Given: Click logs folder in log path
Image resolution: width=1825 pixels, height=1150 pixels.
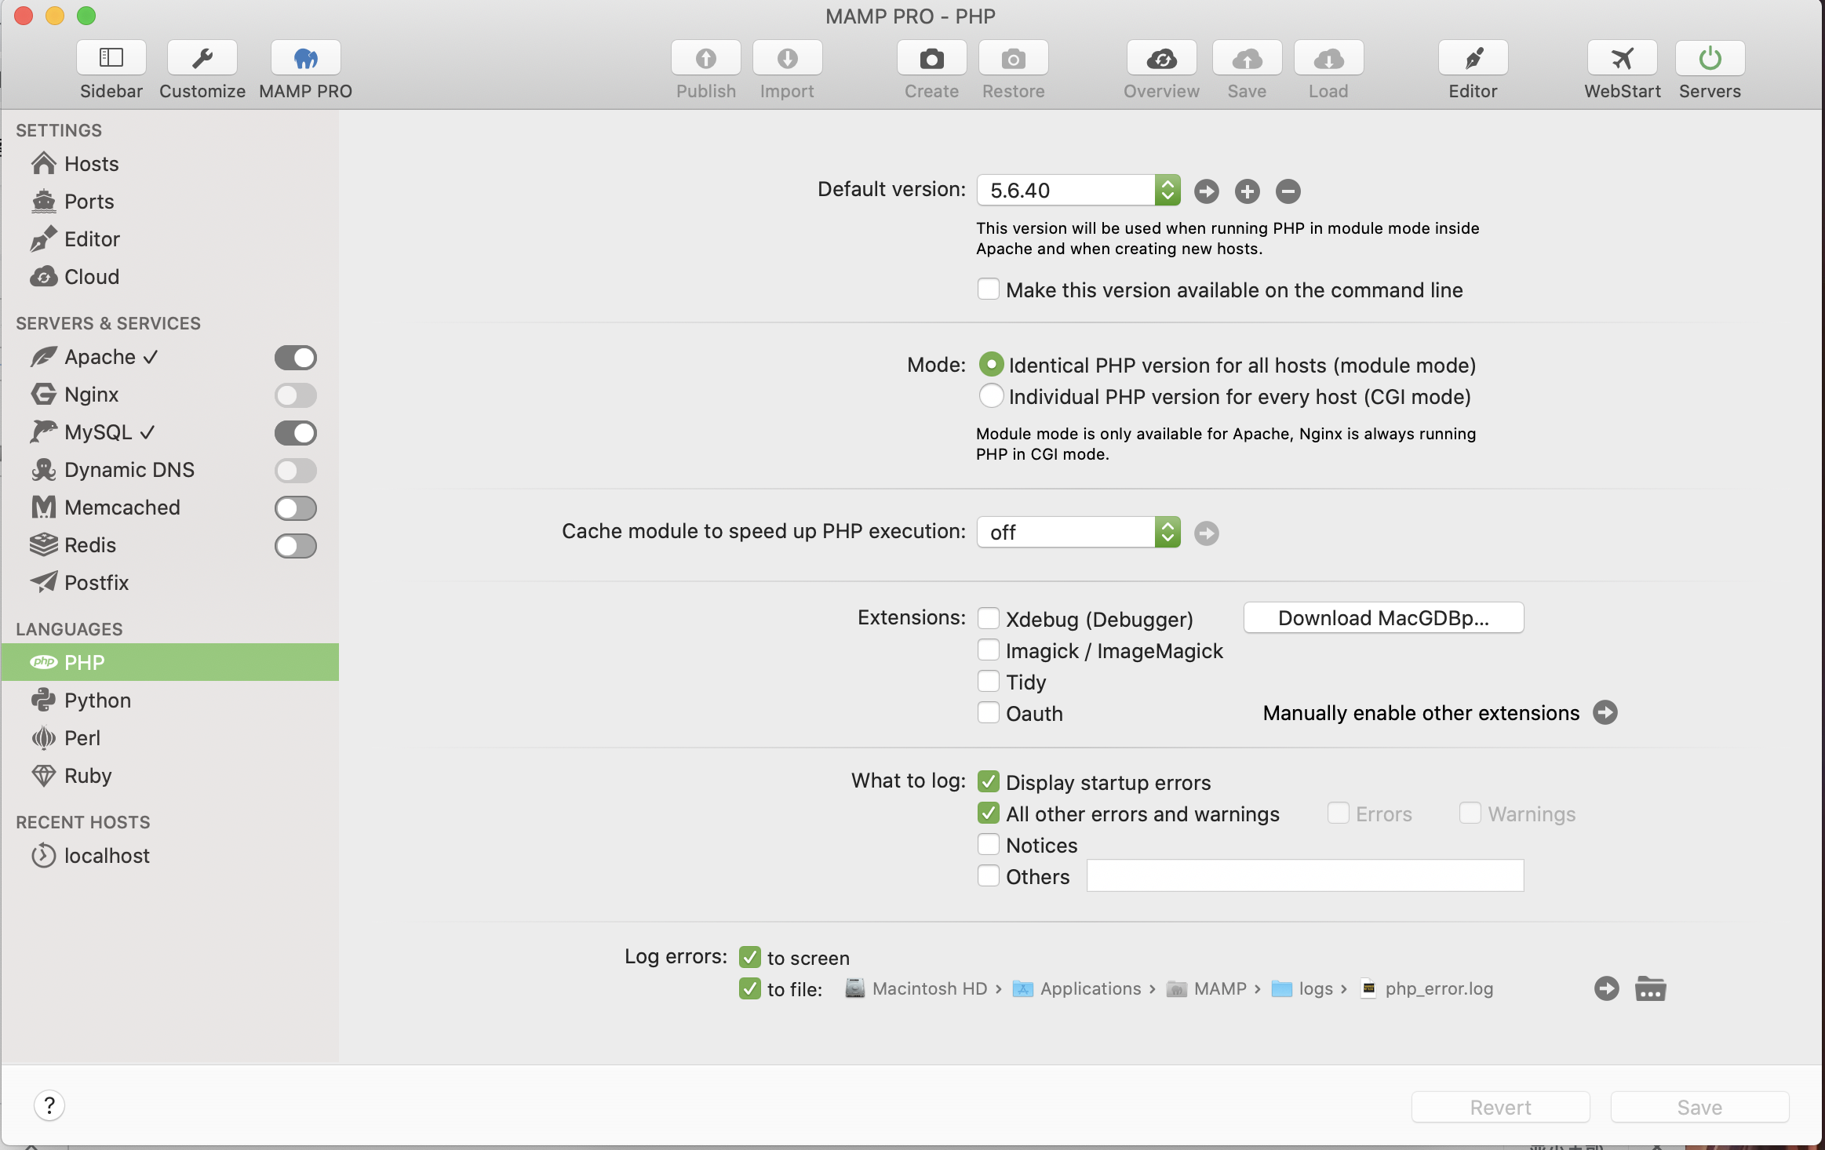Looking at the screenshot, I should pos(1302,988).
